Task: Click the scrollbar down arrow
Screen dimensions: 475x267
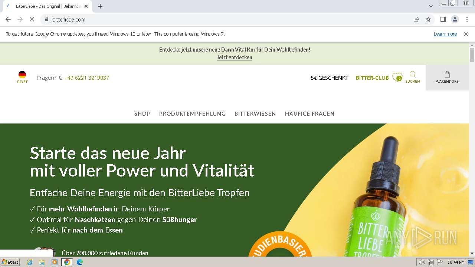Action: pyautogui.click(x=472, y=253)
